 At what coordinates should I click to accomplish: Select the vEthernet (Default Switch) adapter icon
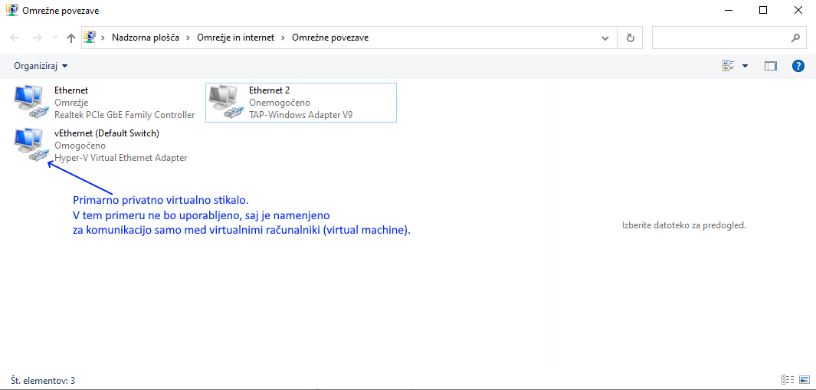click(x=31, y=146)
